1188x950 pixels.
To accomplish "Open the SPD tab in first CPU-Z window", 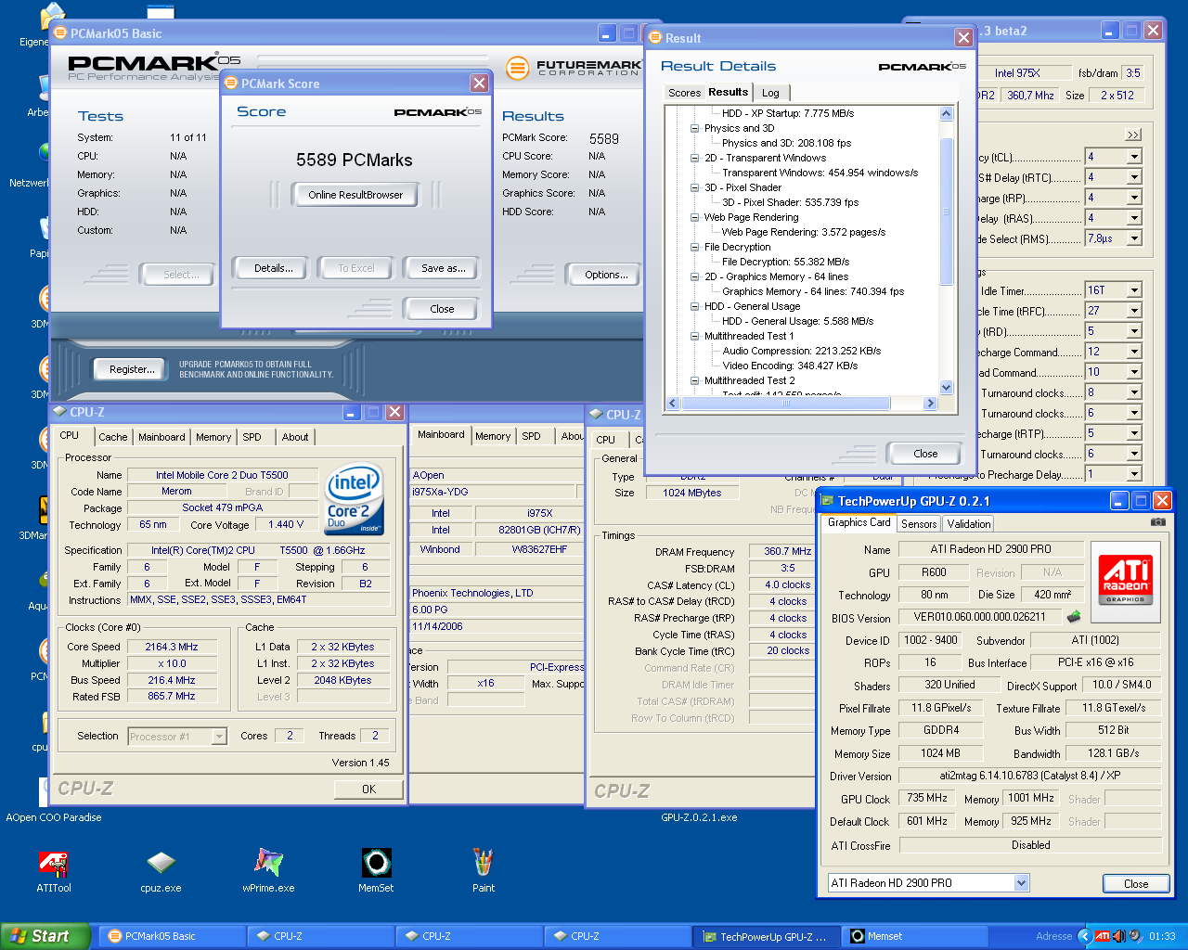I will 252,437.
